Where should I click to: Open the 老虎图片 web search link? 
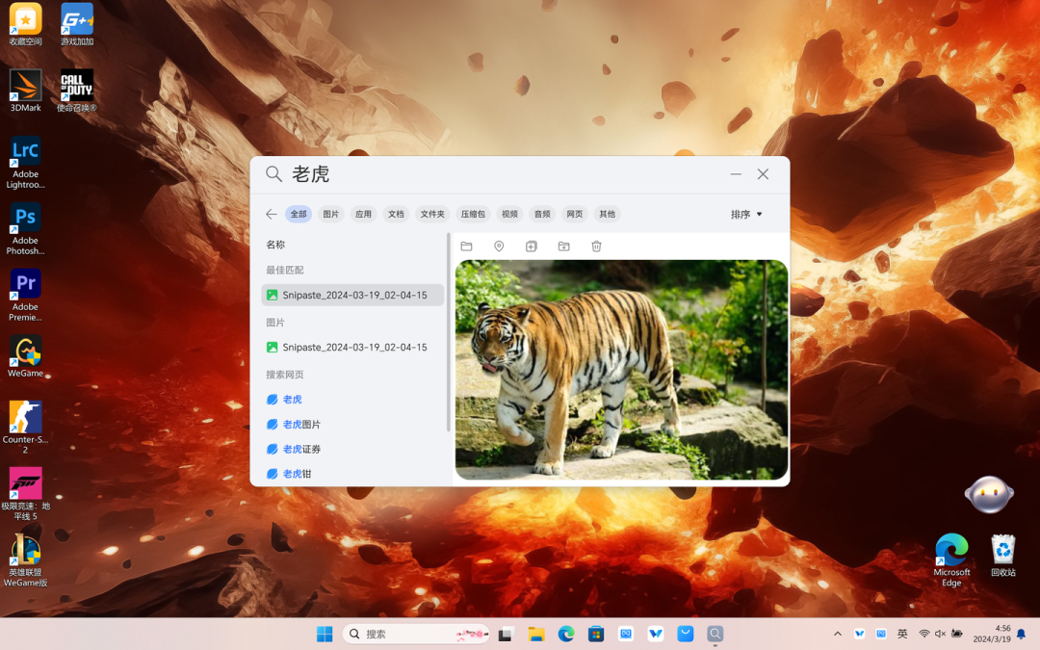[x=301, y=425]
